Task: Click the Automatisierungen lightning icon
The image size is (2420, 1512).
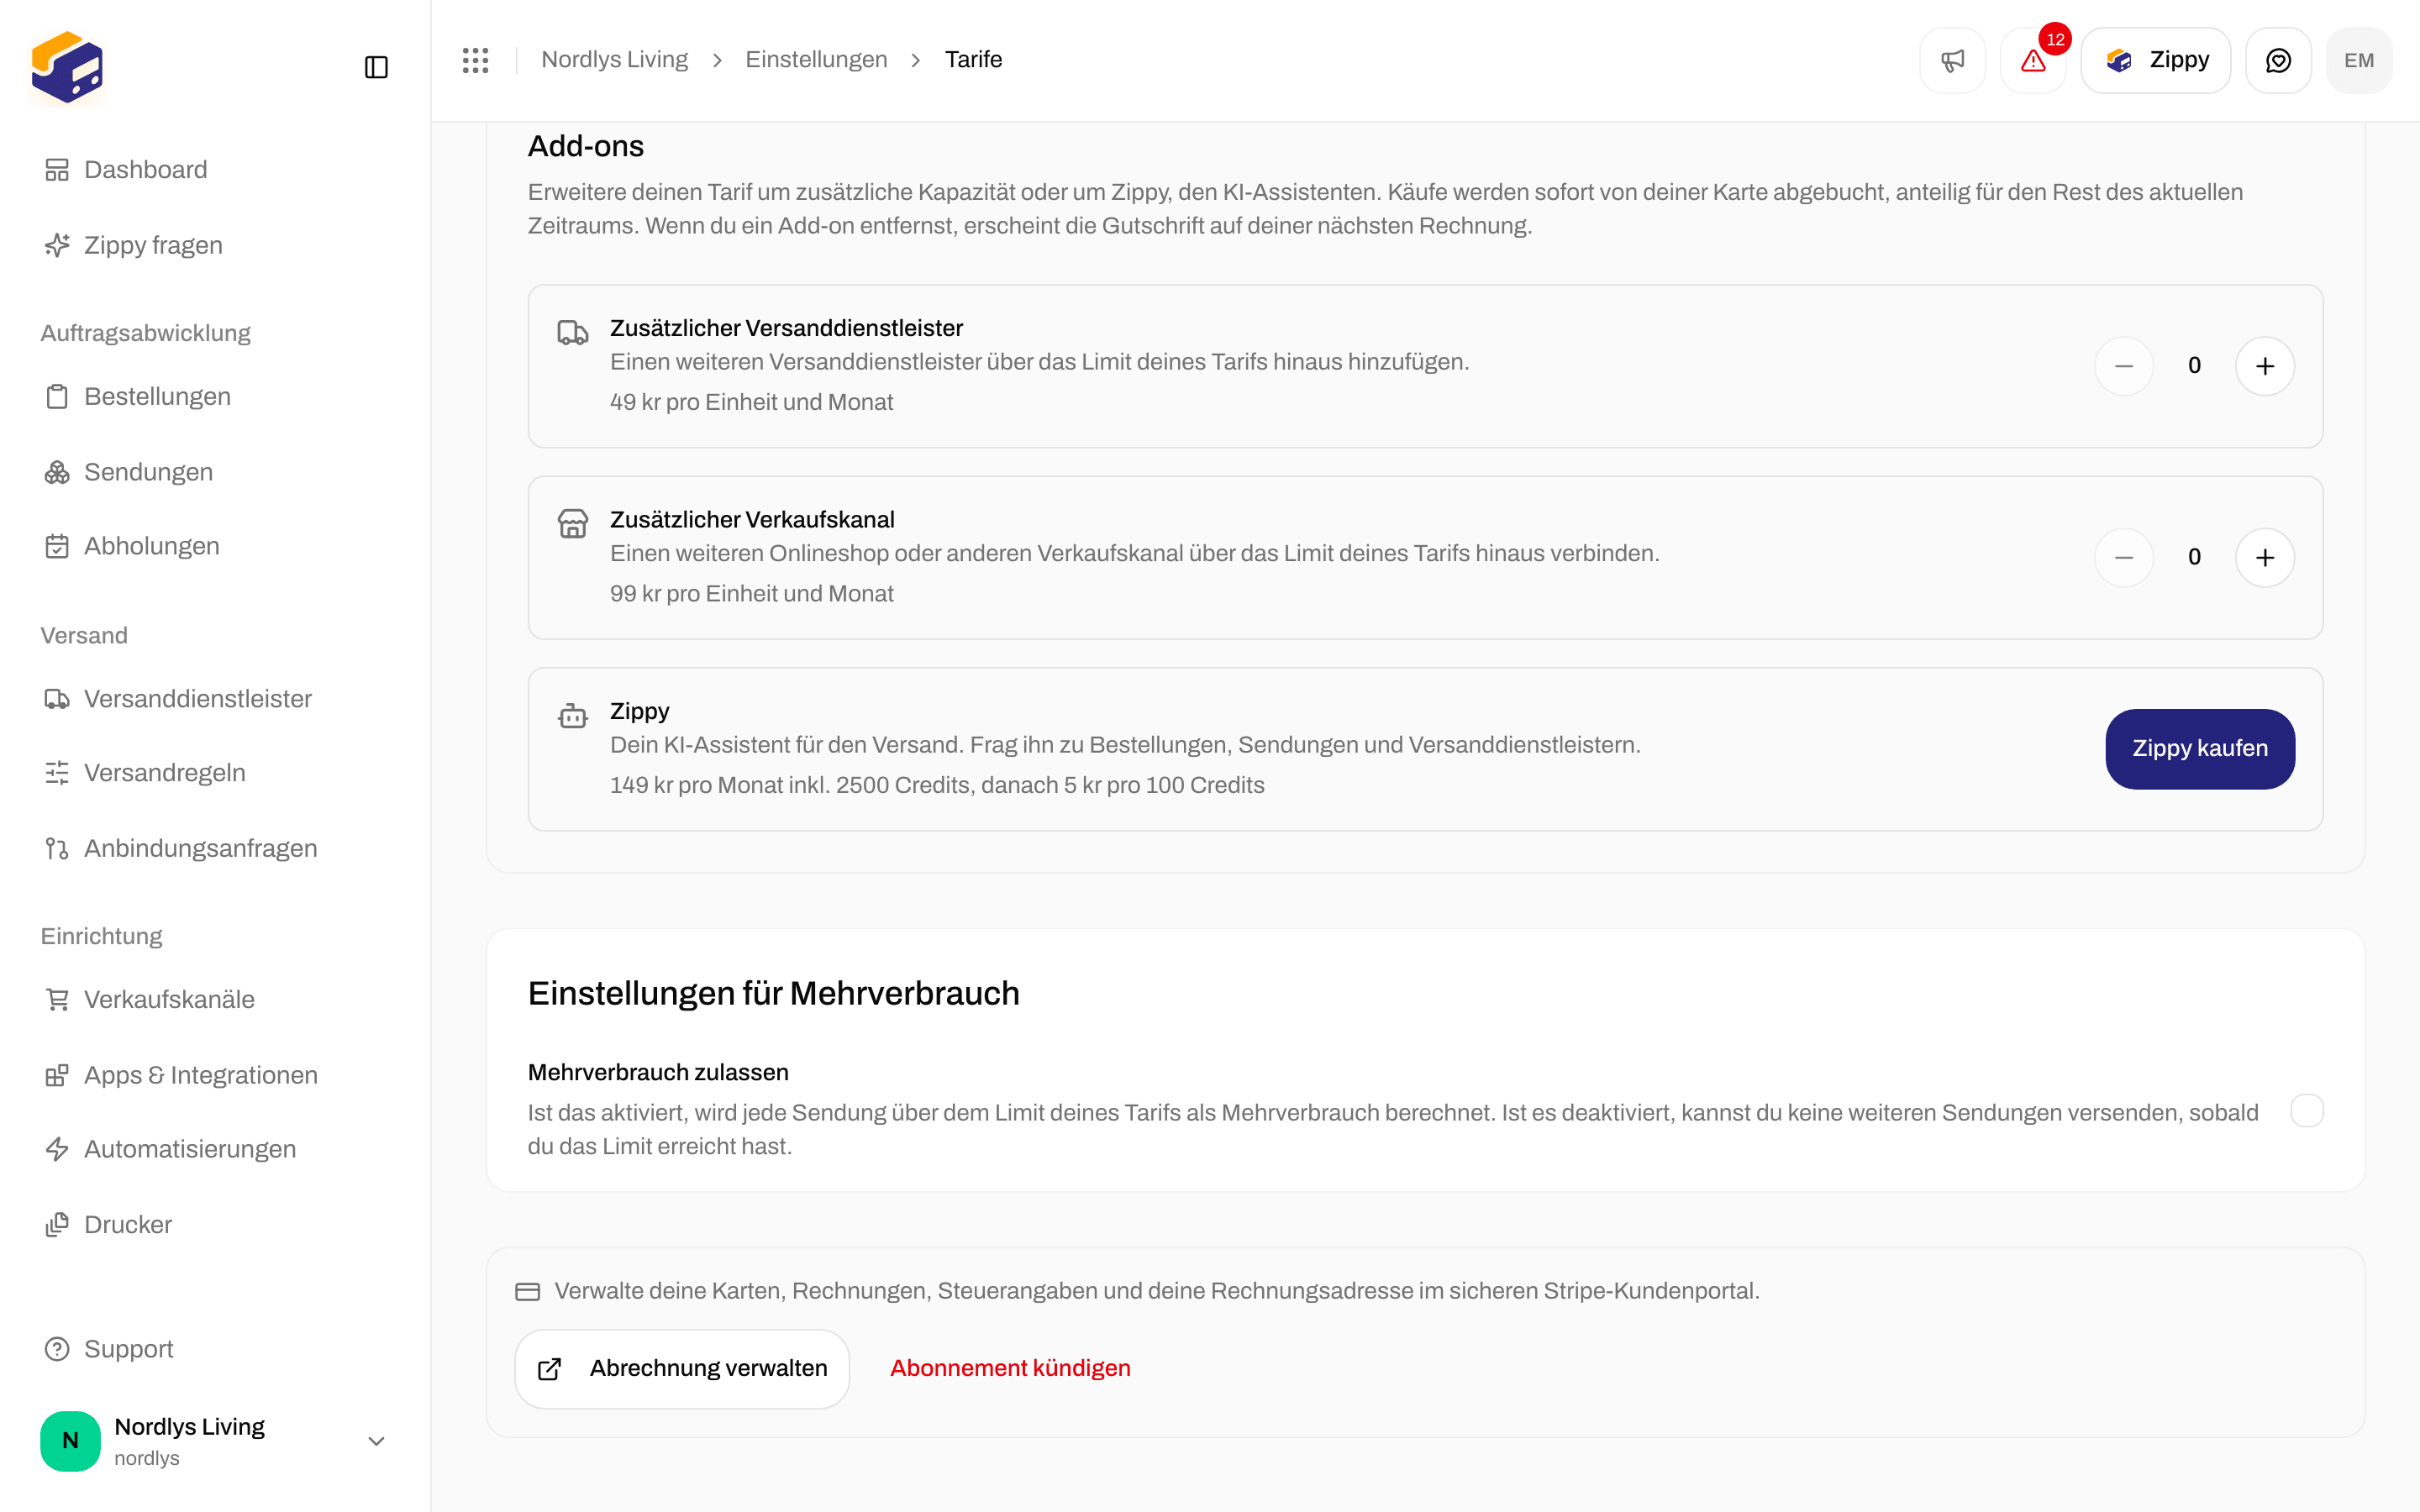Action: [57, 1149]
